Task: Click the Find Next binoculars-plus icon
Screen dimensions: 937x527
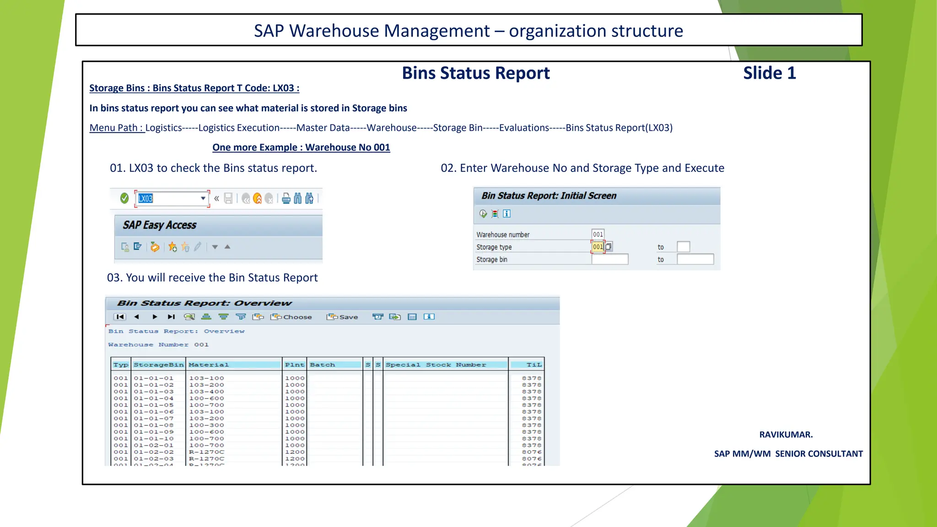Action: coord(310,198)
